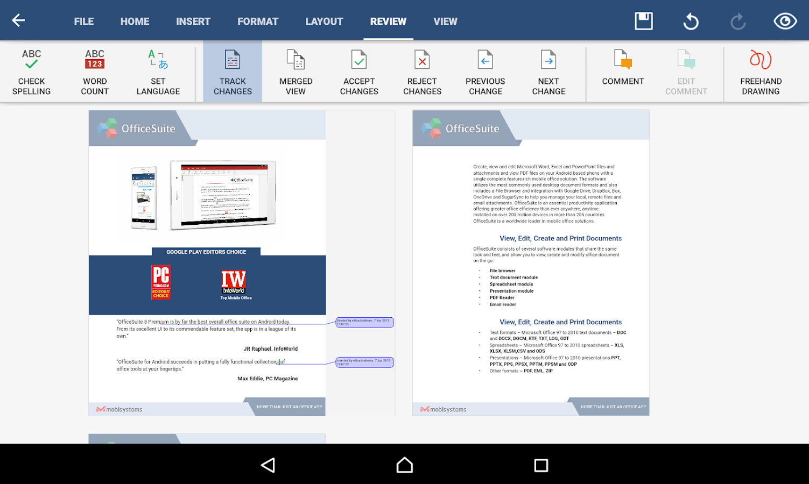809x484 pixels.
Task: Switch to reading view eye icon
Action: [x=785, y=21]
